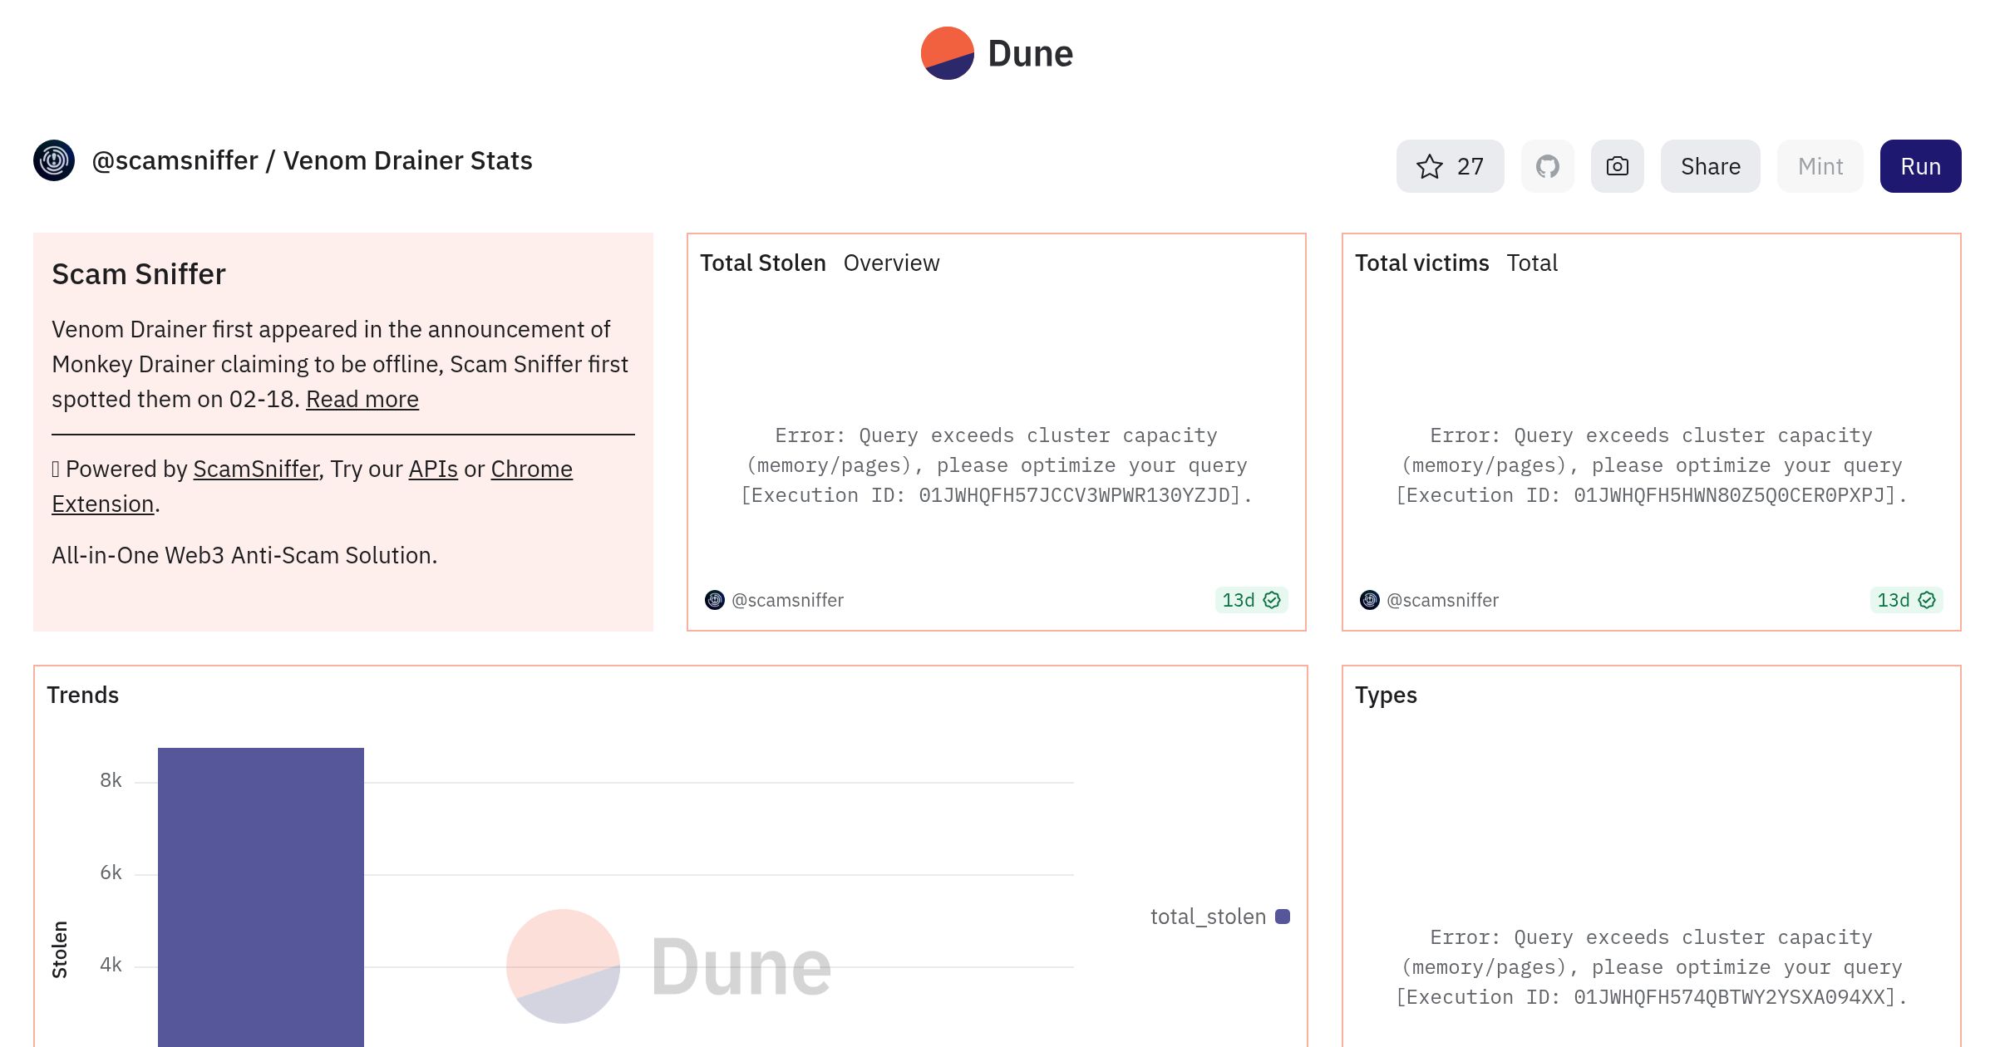Image resolution: width=1995 pixels, height=1047 pixels.
Task: Open the Chrome Extension link
Action: pyautogui.click(x=531, y=469)
